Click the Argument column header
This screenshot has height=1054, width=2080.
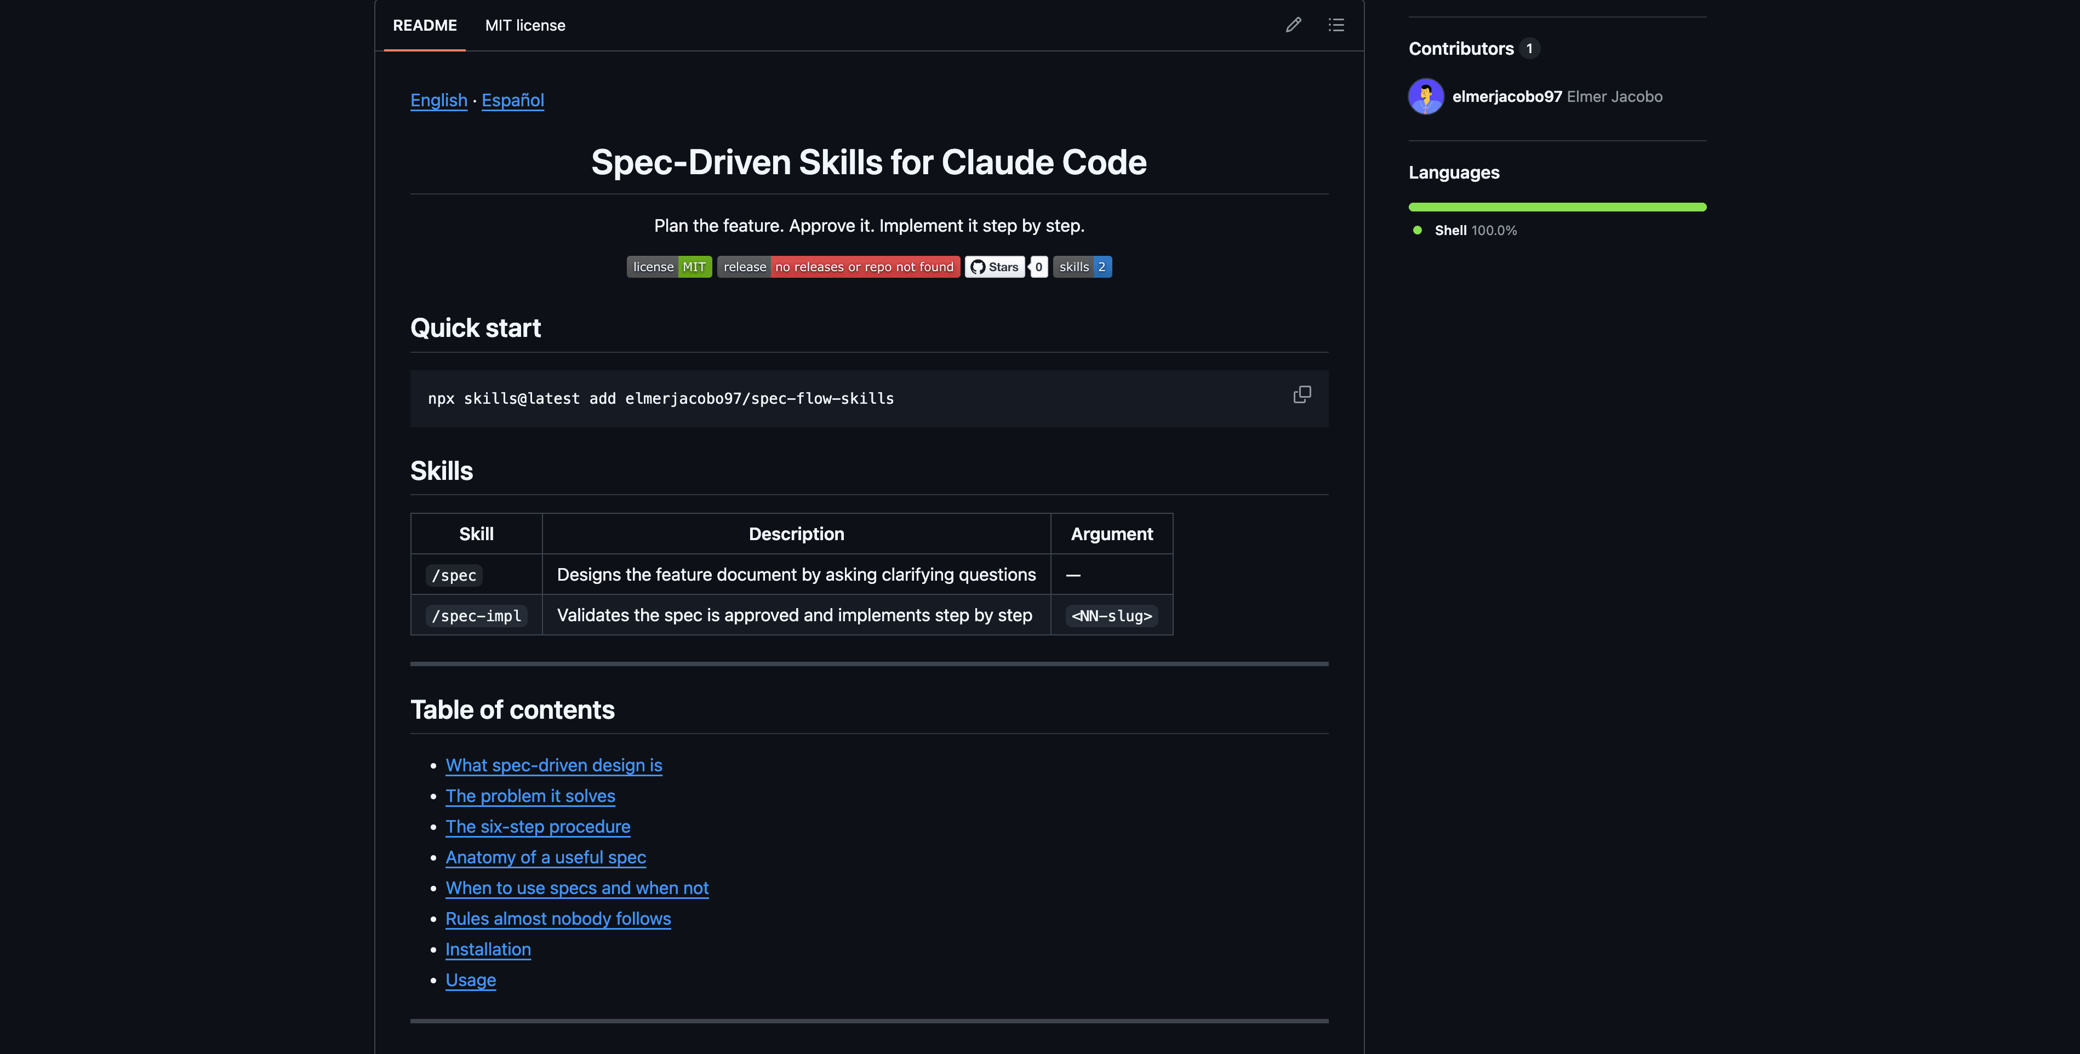click(1112, 534)
